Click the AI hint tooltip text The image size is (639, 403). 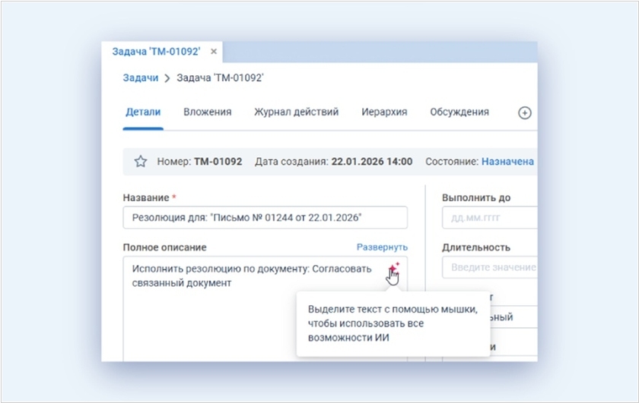coord(393,324)
